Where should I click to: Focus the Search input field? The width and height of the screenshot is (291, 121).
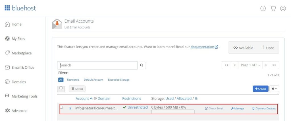97,65
